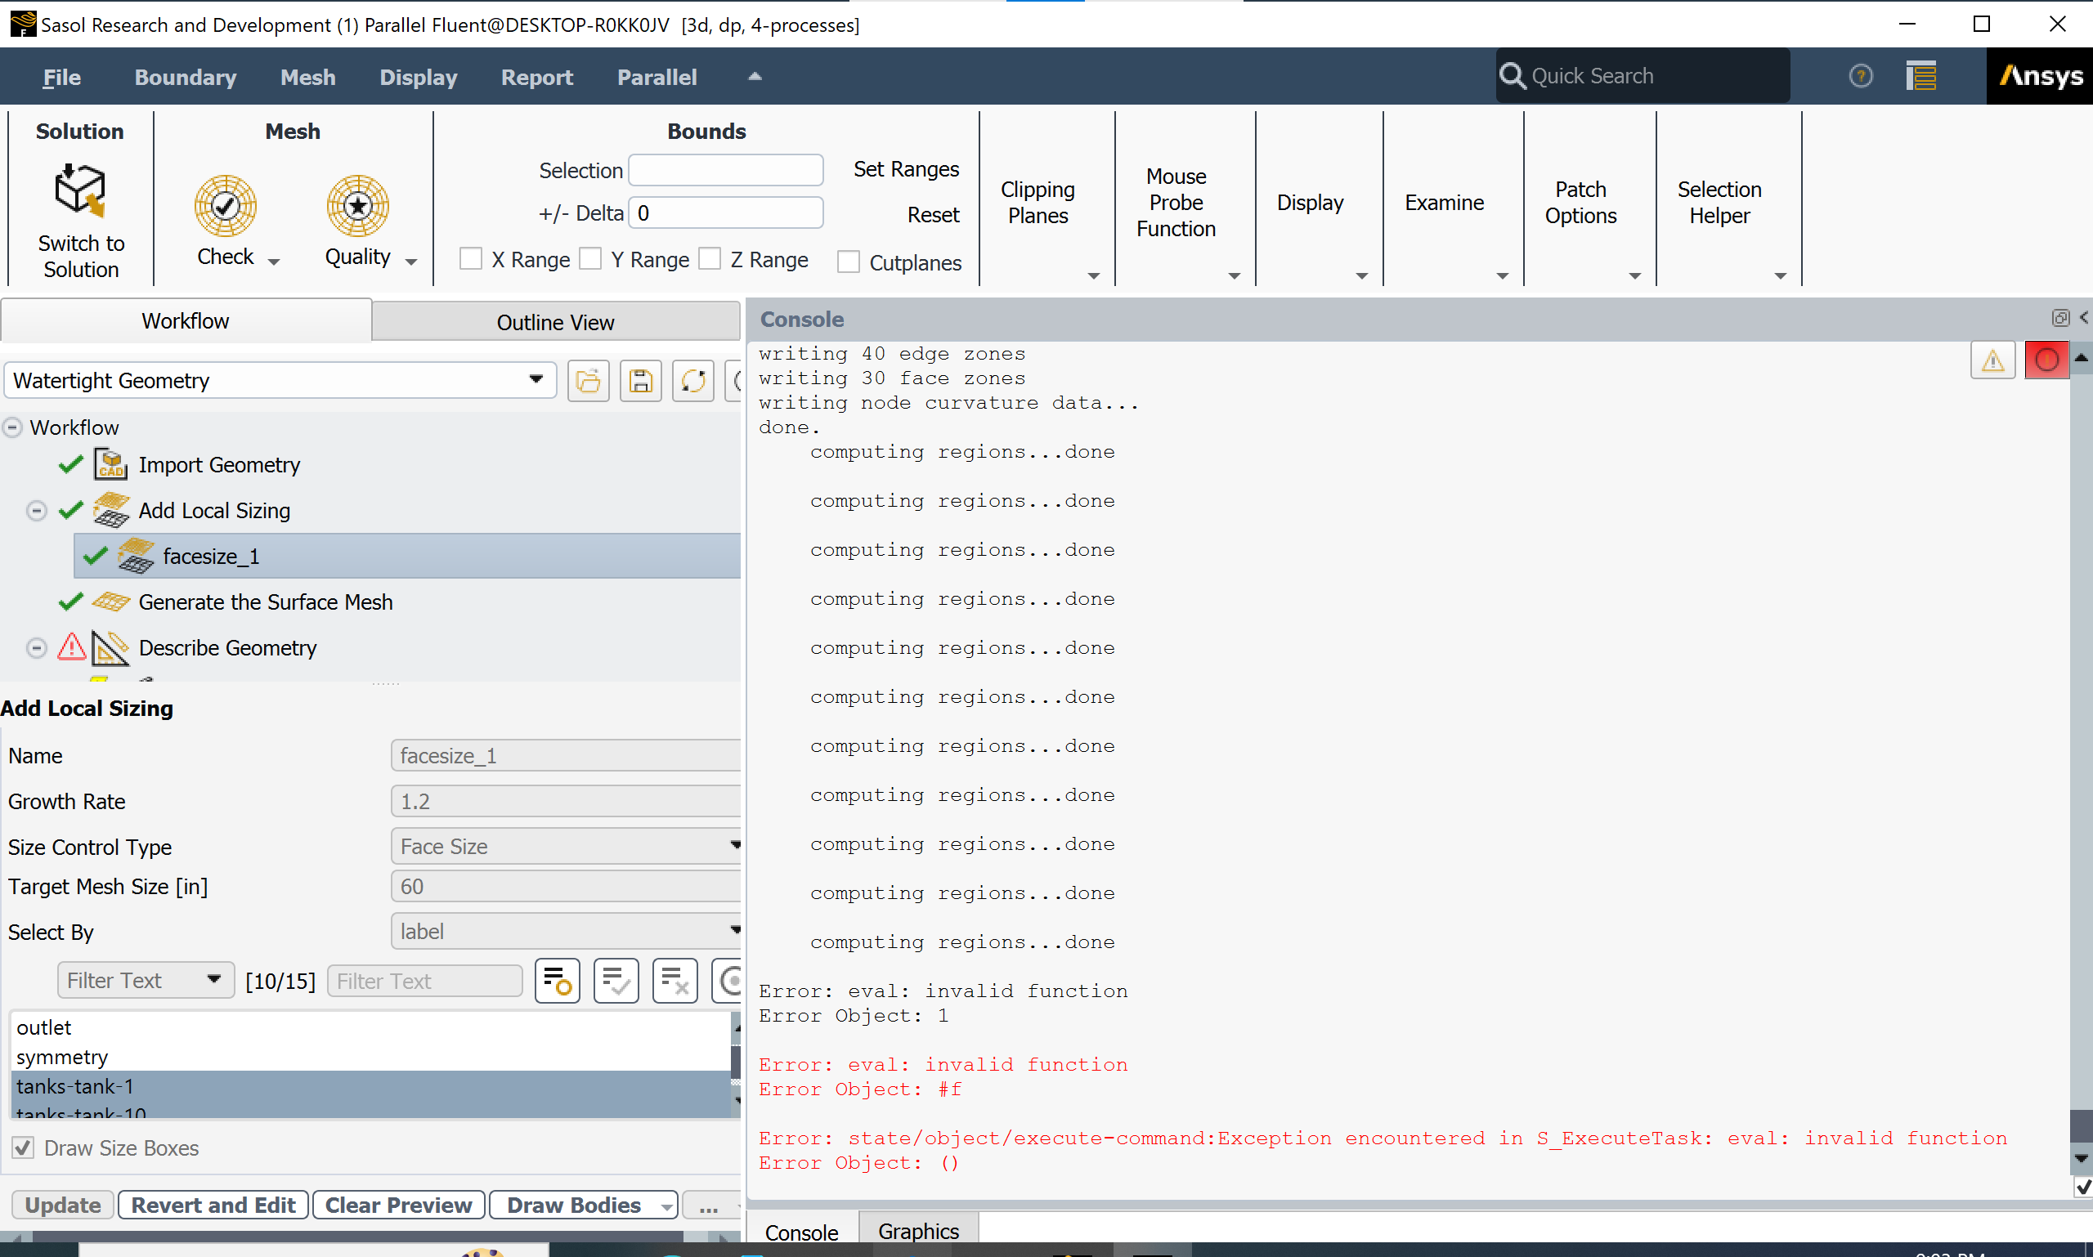This screenshot has height=1257, width=2093.
Task: Open the Watertight Geometry workflow dropdown
Action: coord(536,379)
